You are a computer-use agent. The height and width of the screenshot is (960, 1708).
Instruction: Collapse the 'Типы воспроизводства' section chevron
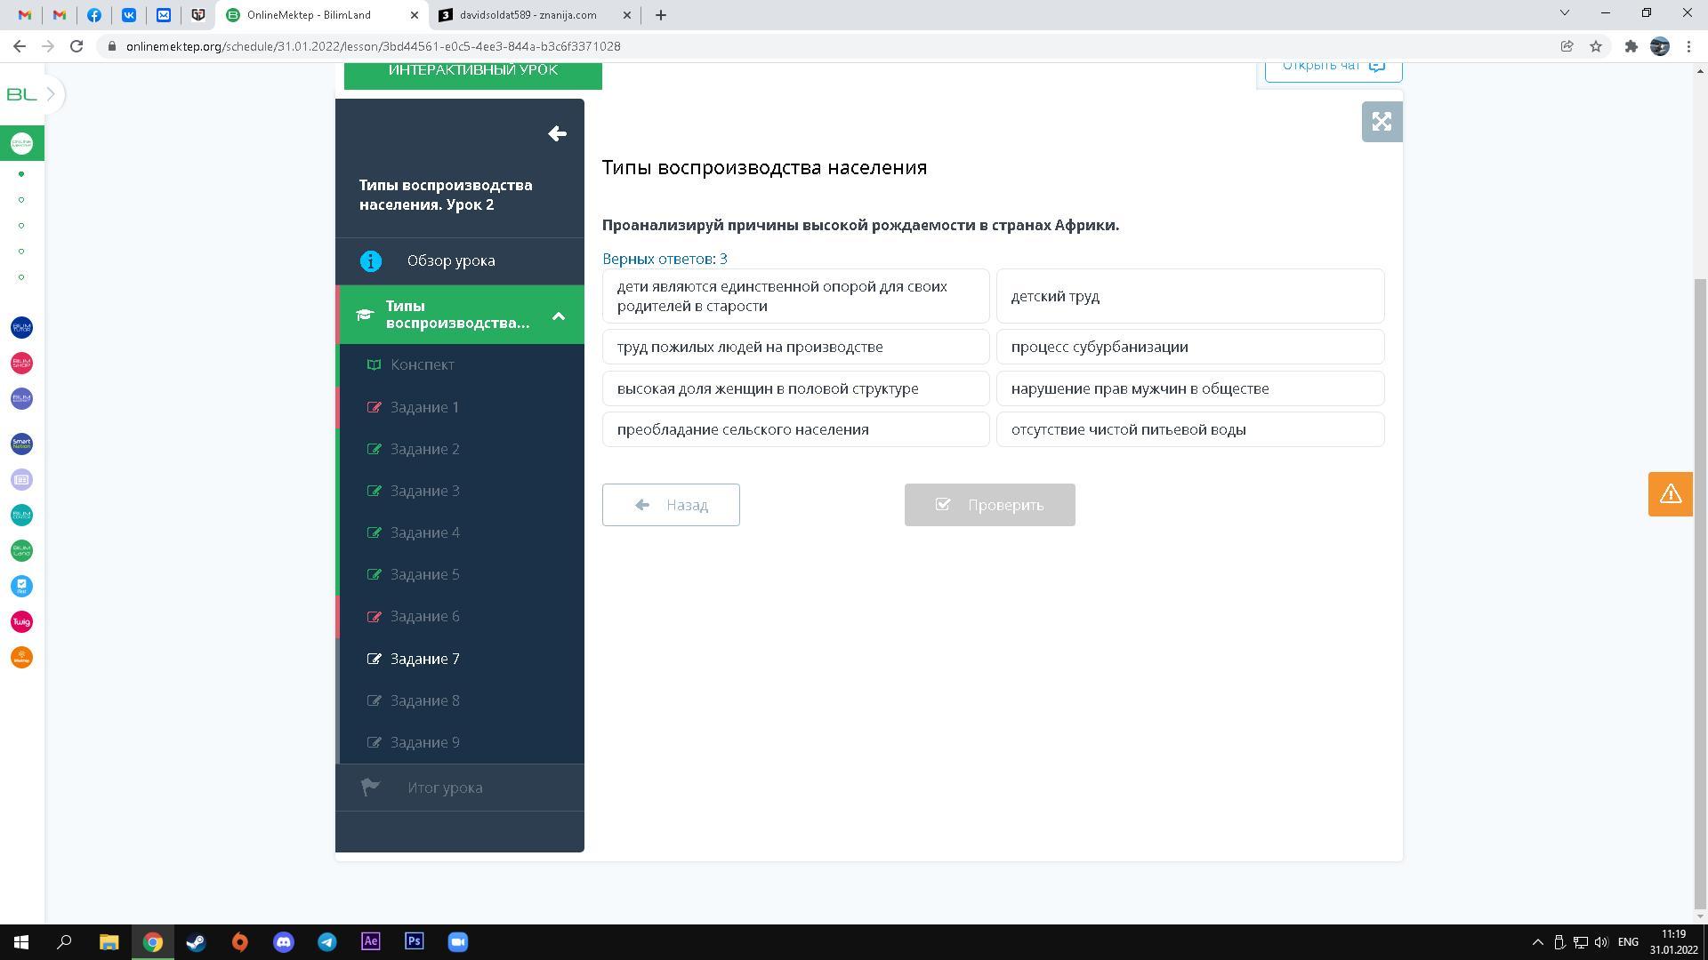click(559, 316)
